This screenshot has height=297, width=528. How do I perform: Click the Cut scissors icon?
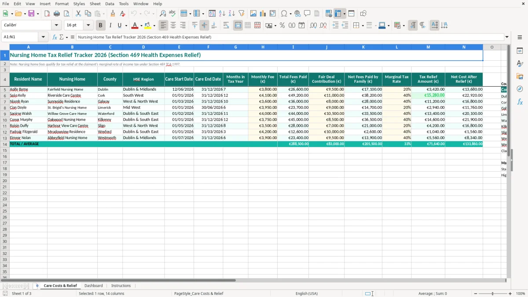point(78,14)
